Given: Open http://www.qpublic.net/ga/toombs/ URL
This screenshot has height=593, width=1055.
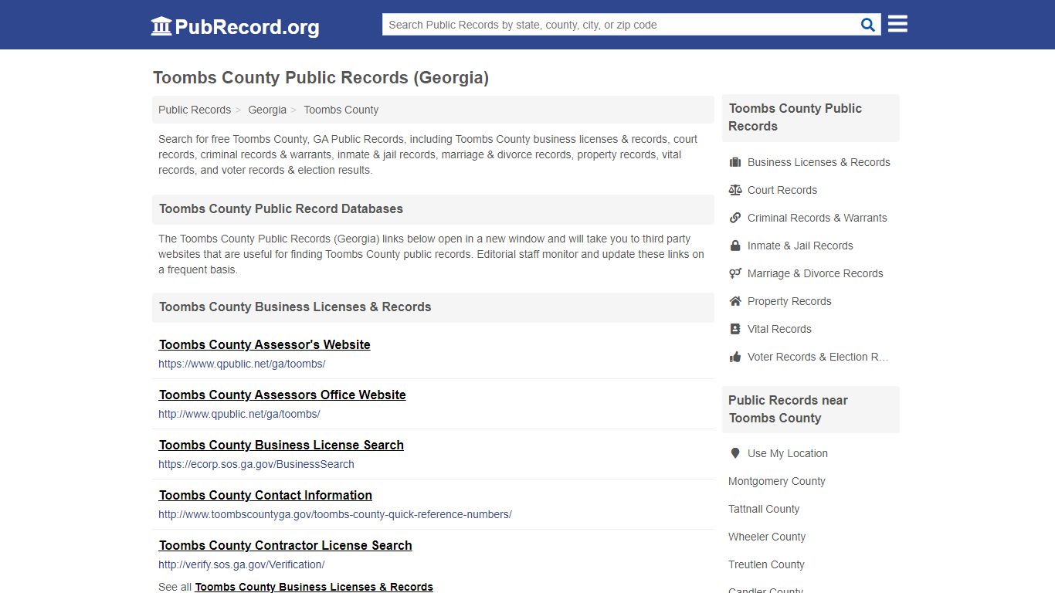Looking at the screenshot, I should [x=239, y=414].
